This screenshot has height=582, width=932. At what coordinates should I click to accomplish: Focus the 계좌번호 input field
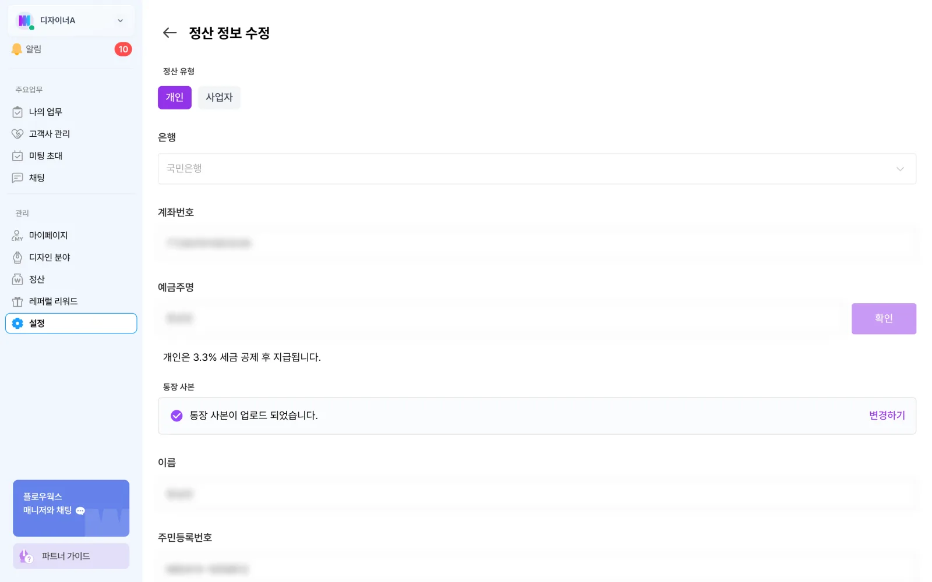[537, 243]
